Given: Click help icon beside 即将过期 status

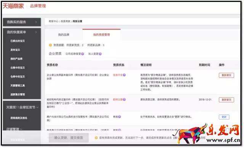Looking at the screenshot, I should pos(124,99).
